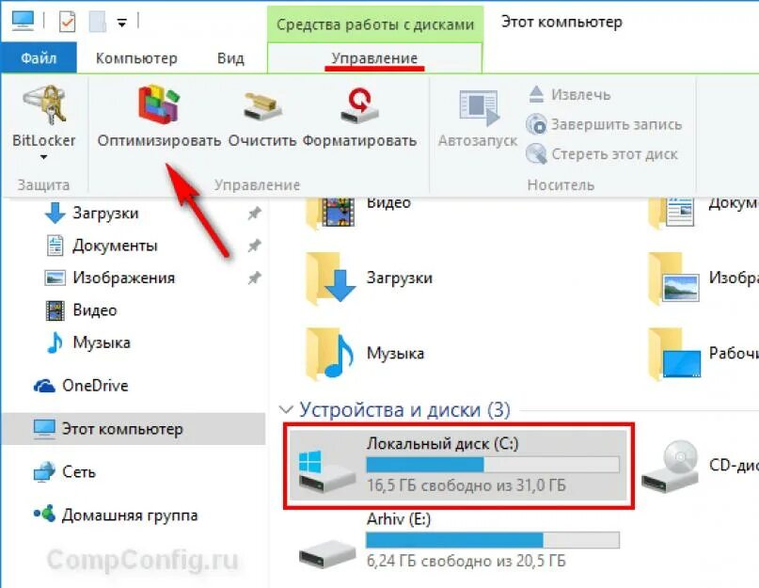Select Сеть in the navigation pane

(78, 471)
